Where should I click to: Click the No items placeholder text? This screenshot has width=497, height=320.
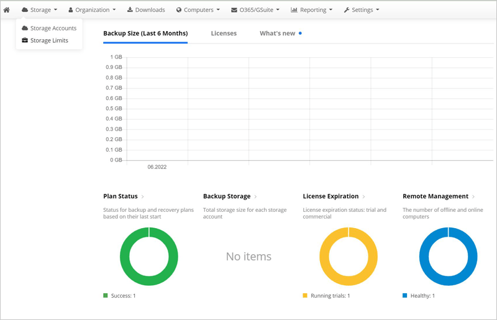(x=249, y=256)
